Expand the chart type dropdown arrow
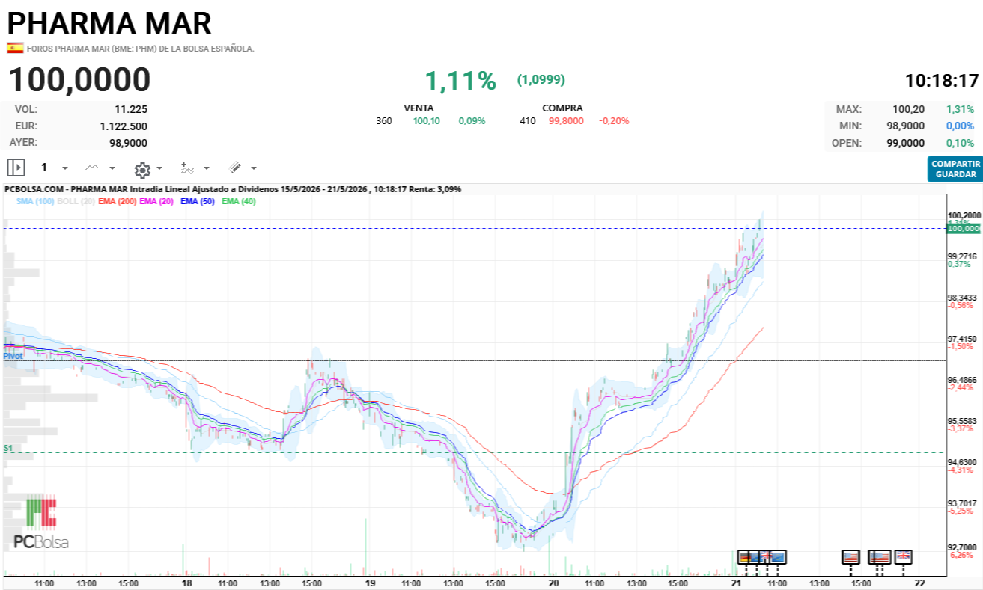Screen dimensions: 983x590 click(112, 168)
